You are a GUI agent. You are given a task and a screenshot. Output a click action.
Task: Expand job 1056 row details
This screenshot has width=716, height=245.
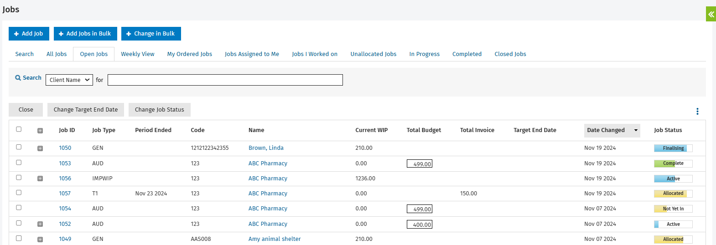click(x=40, y=179)
